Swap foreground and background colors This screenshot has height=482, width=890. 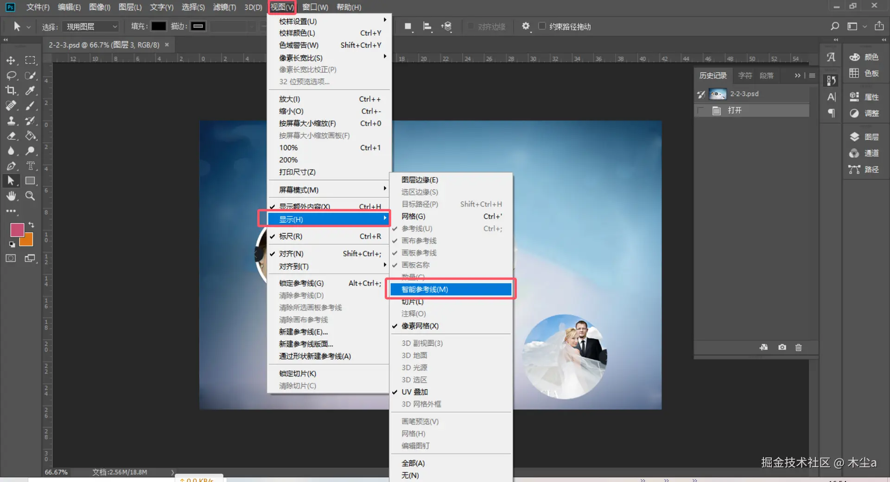[31, 225]
